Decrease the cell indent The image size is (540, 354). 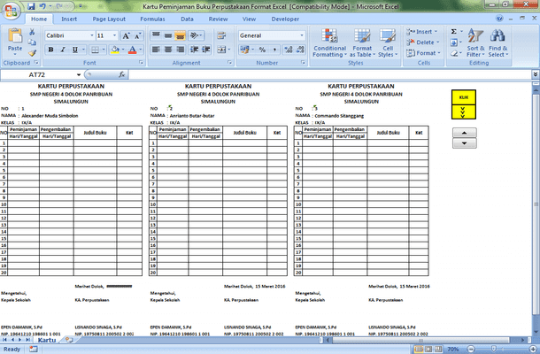pos(194,50)
